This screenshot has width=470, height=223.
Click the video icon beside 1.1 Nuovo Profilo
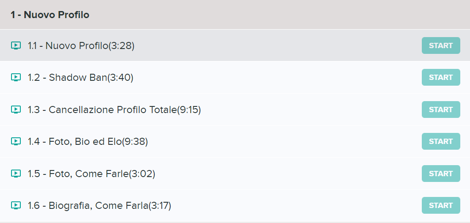point(16,45)
